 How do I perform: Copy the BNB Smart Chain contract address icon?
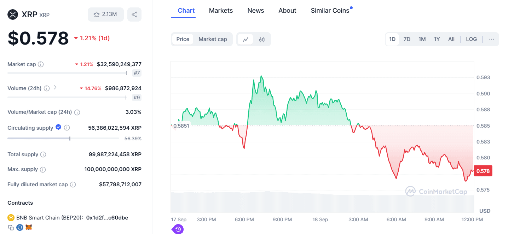point(11,227)
